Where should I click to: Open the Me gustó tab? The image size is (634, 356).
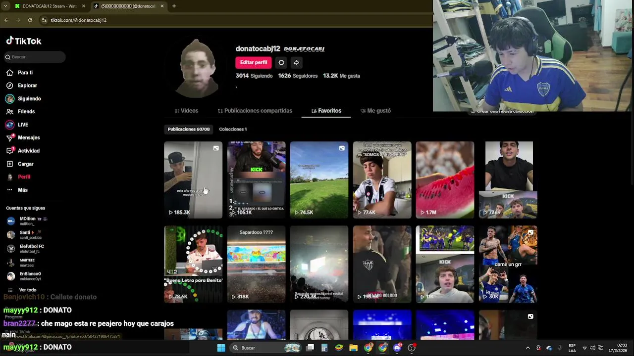375,111
